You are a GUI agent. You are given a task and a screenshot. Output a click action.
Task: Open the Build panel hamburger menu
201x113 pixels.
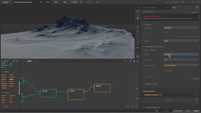point(197,8)
